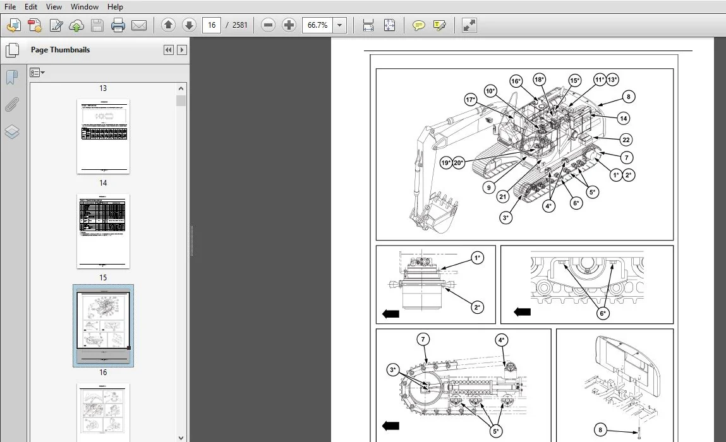Click the Zoom in plus button

tap(289, 25)
